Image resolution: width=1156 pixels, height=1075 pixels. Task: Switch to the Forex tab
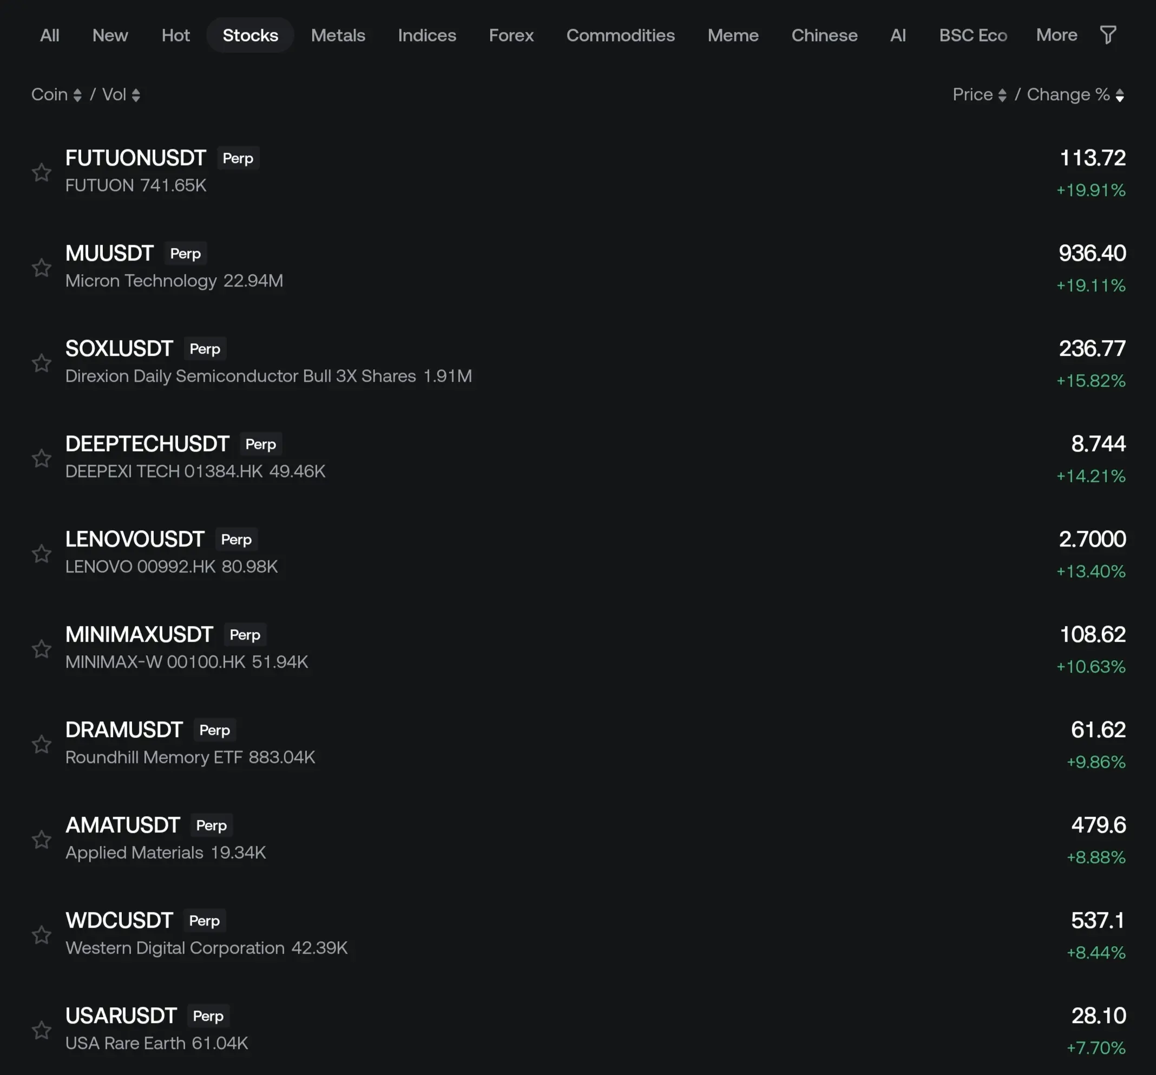click(x=511, y=35)
